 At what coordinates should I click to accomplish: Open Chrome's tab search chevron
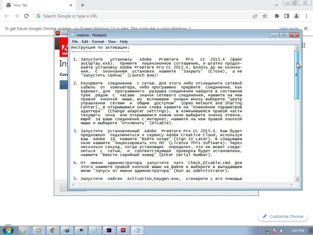(x=276, y=5)
